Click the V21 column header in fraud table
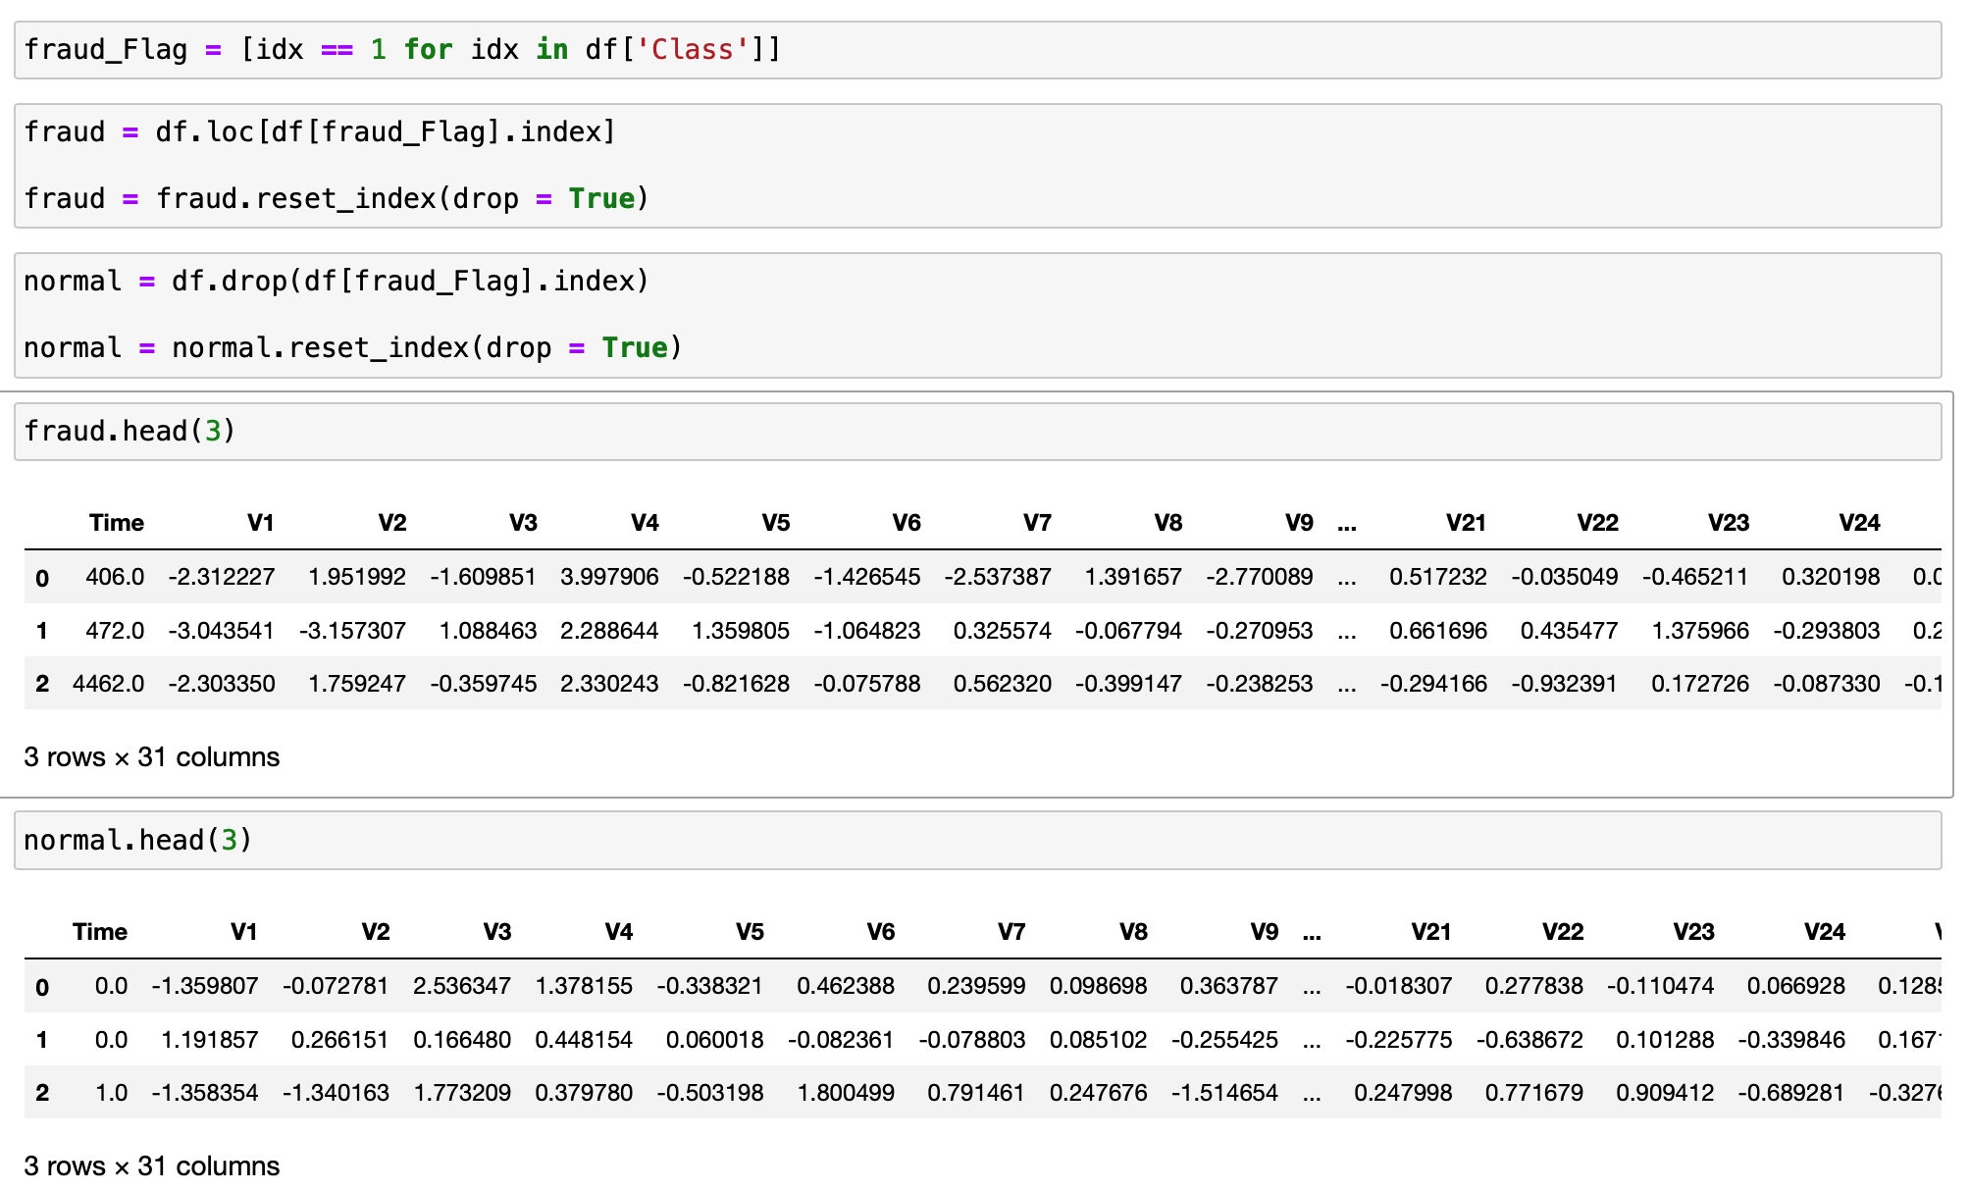Image resolution: width=1970 pixels, height=1191 pixels. coord(1465,523)
